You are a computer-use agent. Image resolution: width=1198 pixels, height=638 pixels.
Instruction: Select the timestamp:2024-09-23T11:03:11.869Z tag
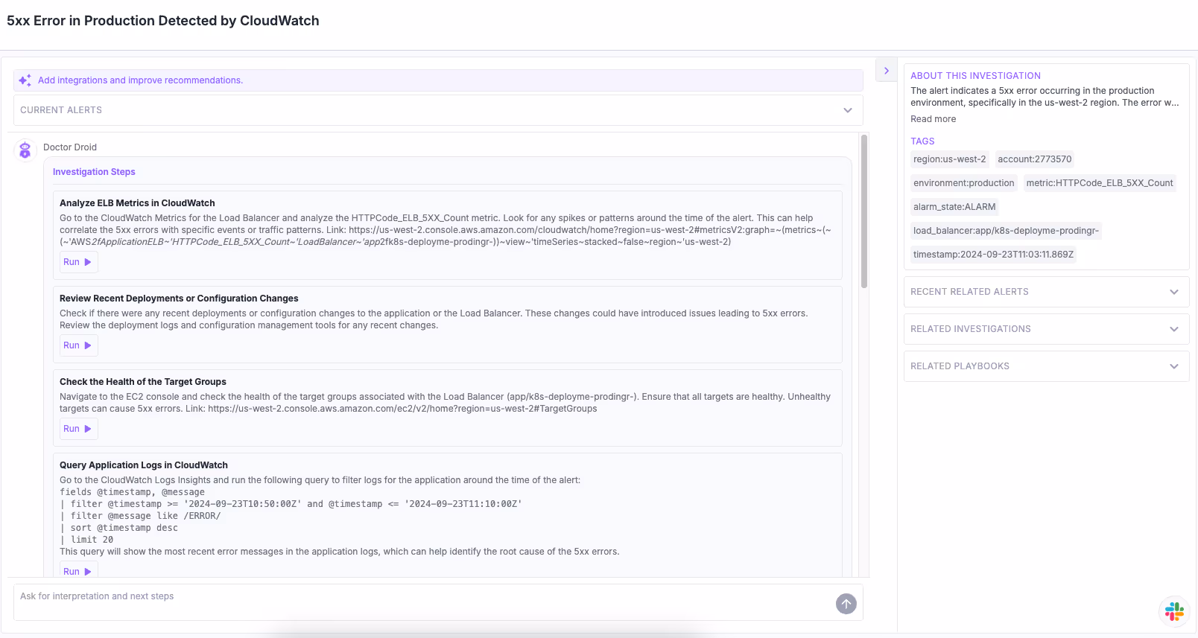[x=993, y=255]
